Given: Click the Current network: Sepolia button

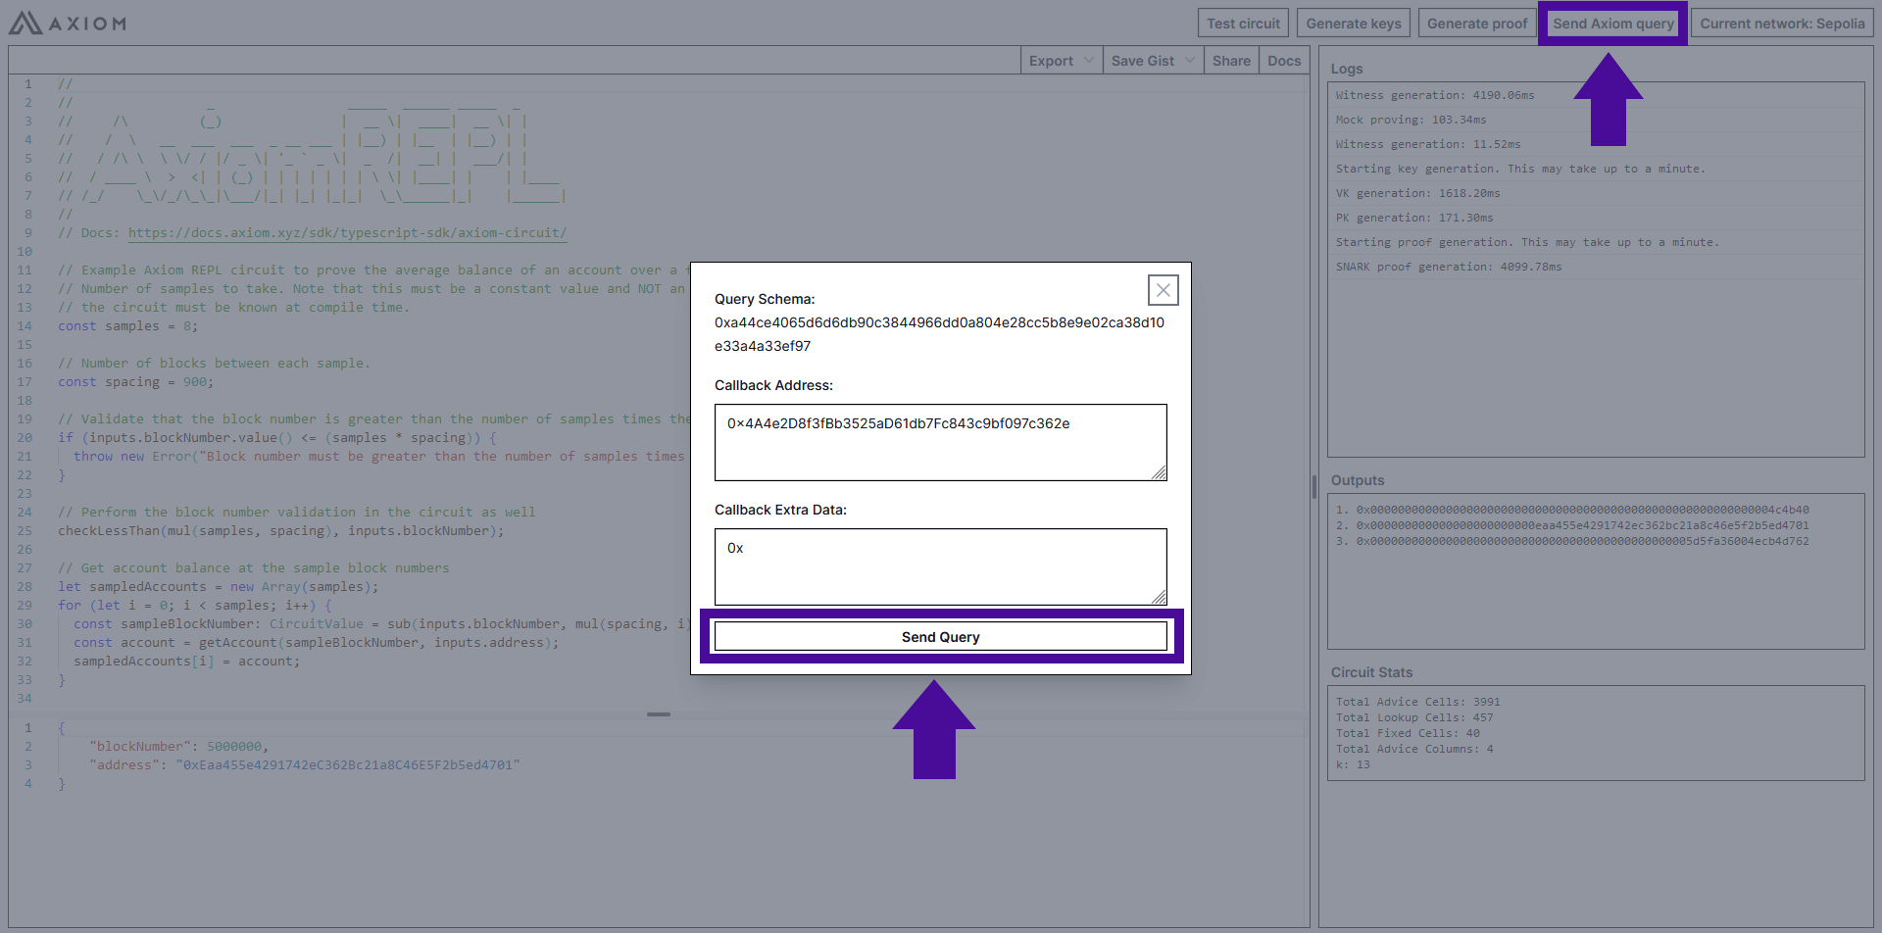Looking at the screenshot, I should pos(1781,24).
